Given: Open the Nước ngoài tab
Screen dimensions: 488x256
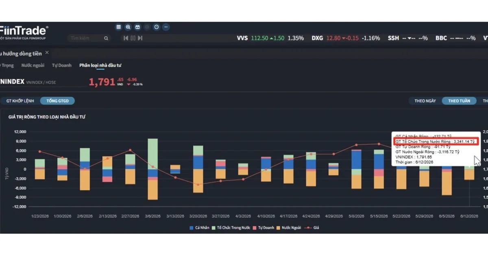Looking at the screenshot, I should [x=33, y=65].
